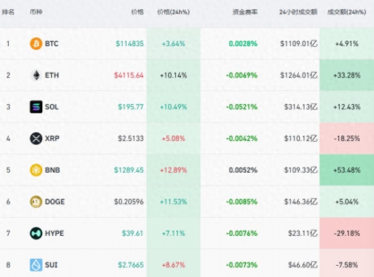This screenshot has width=374, height=277.
Task: Select the HYPE token icon
Action: pos(36,233)
